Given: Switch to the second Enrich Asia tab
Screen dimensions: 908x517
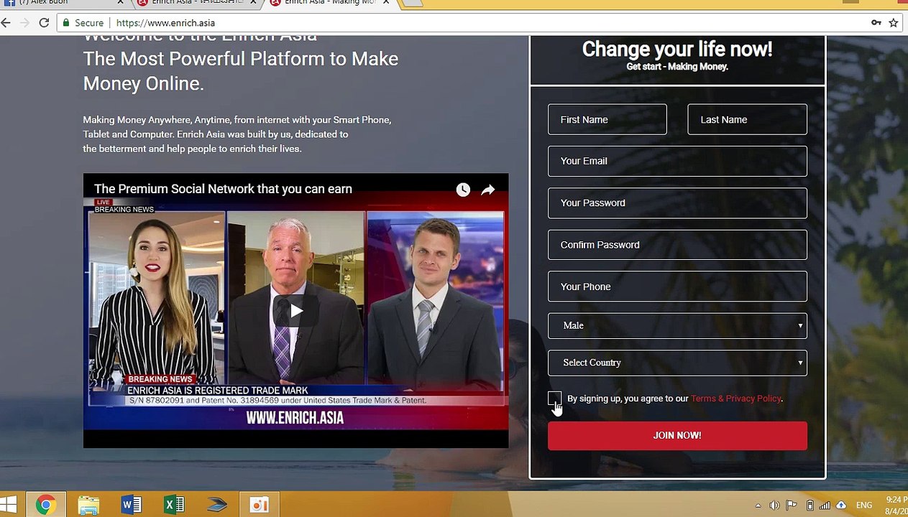Looking at the screenshot, I should click(x=196, y=3).
